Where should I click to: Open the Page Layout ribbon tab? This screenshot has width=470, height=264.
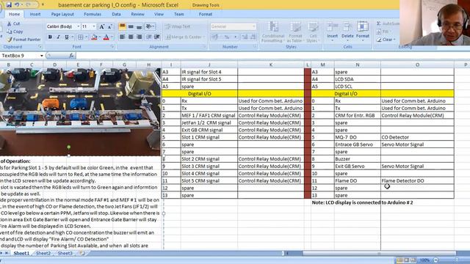[x=62, y=14]
